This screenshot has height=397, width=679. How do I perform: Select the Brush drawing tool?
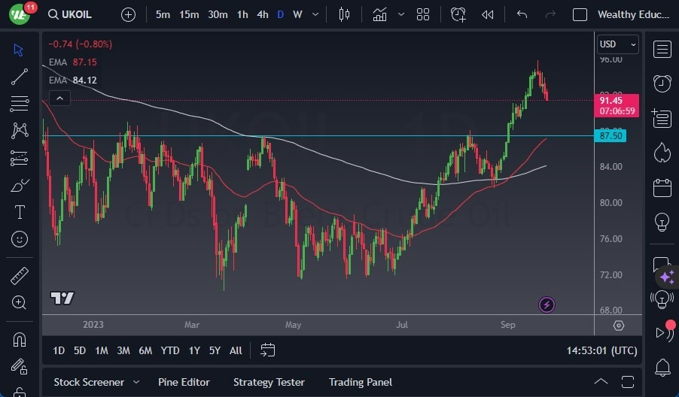pos(20,185)
